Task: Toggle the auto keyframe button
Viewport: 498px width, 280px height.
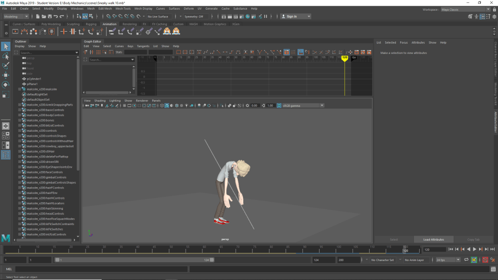Action: tap(484, 260)
